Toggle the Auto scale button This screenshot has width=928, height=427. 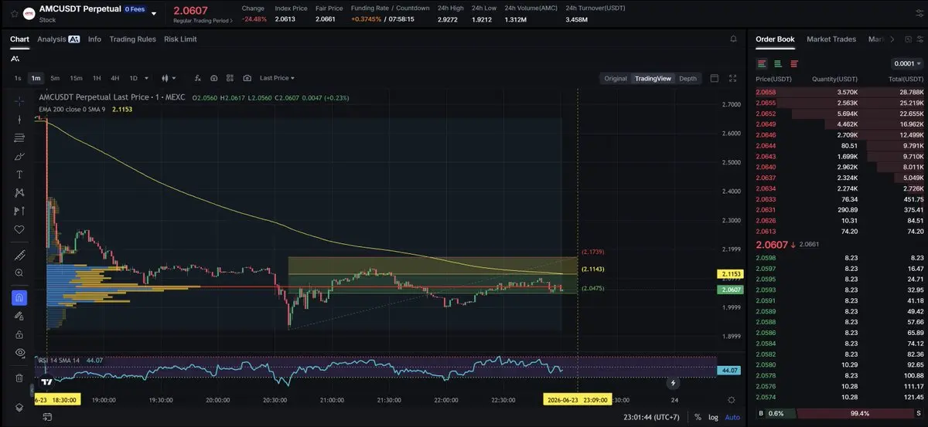pyautogui.click(x=732, y=417)
